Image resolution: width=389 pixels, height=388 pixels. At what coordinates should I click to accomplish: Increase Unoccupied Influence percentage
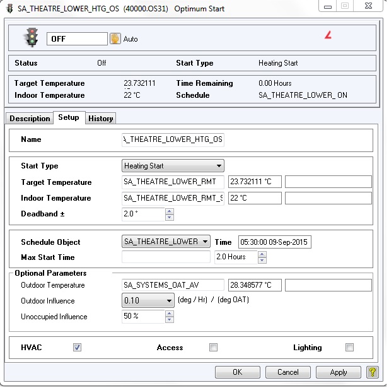tap(170, 314)
